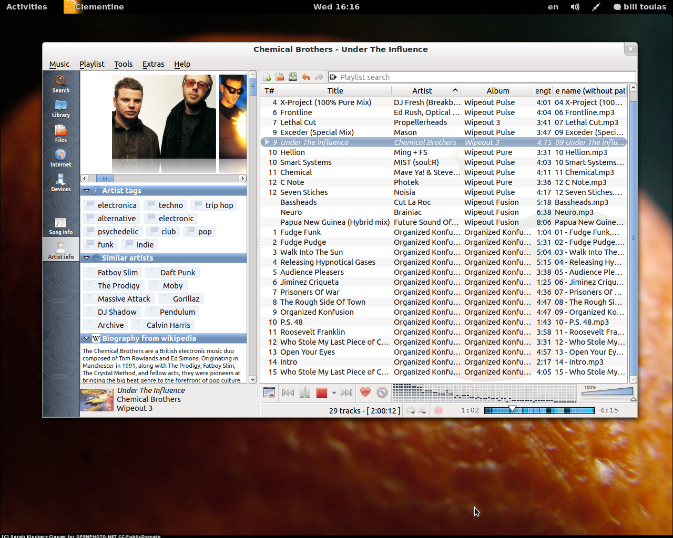
Task: Click the playlist vertical scrollbar
Action: (x=633, y=234)
